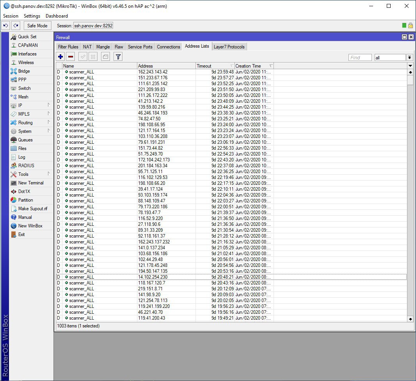Screen dimensions: 416x381
Task: Switch to the Connections tab
Action: [x=169, y=47]
